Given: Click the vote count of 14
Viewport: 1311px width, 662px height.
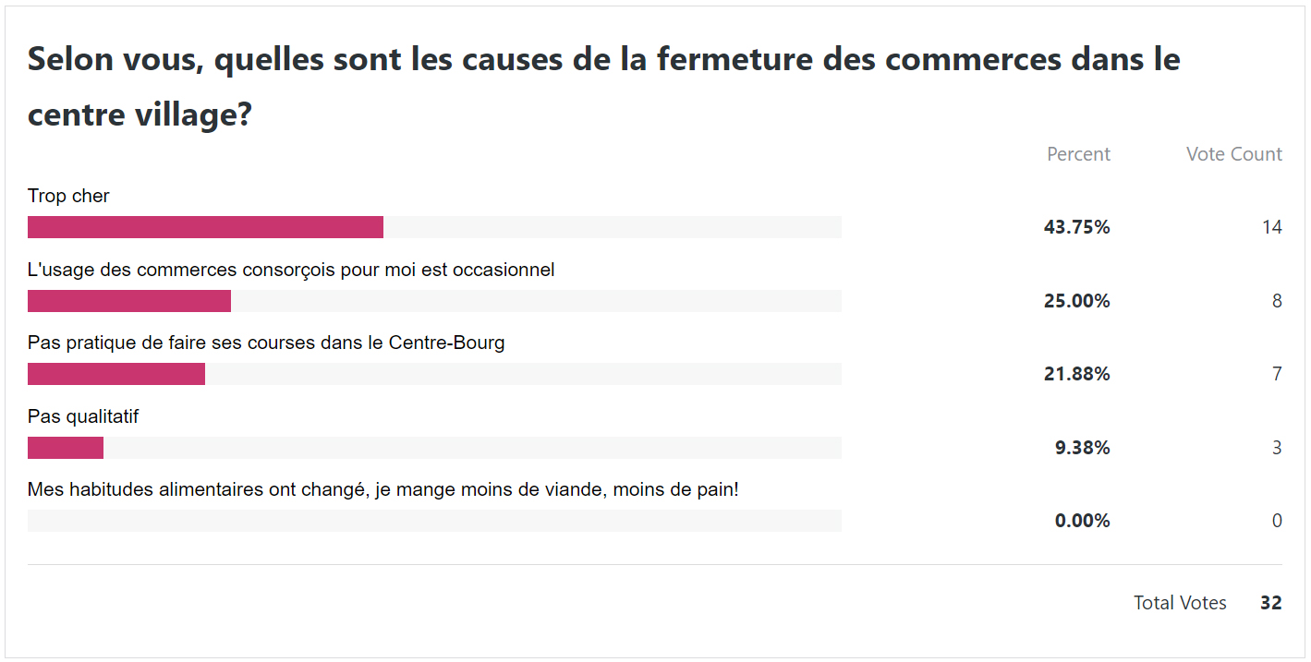Looking at the screenshot, I should click(1271, 227).
